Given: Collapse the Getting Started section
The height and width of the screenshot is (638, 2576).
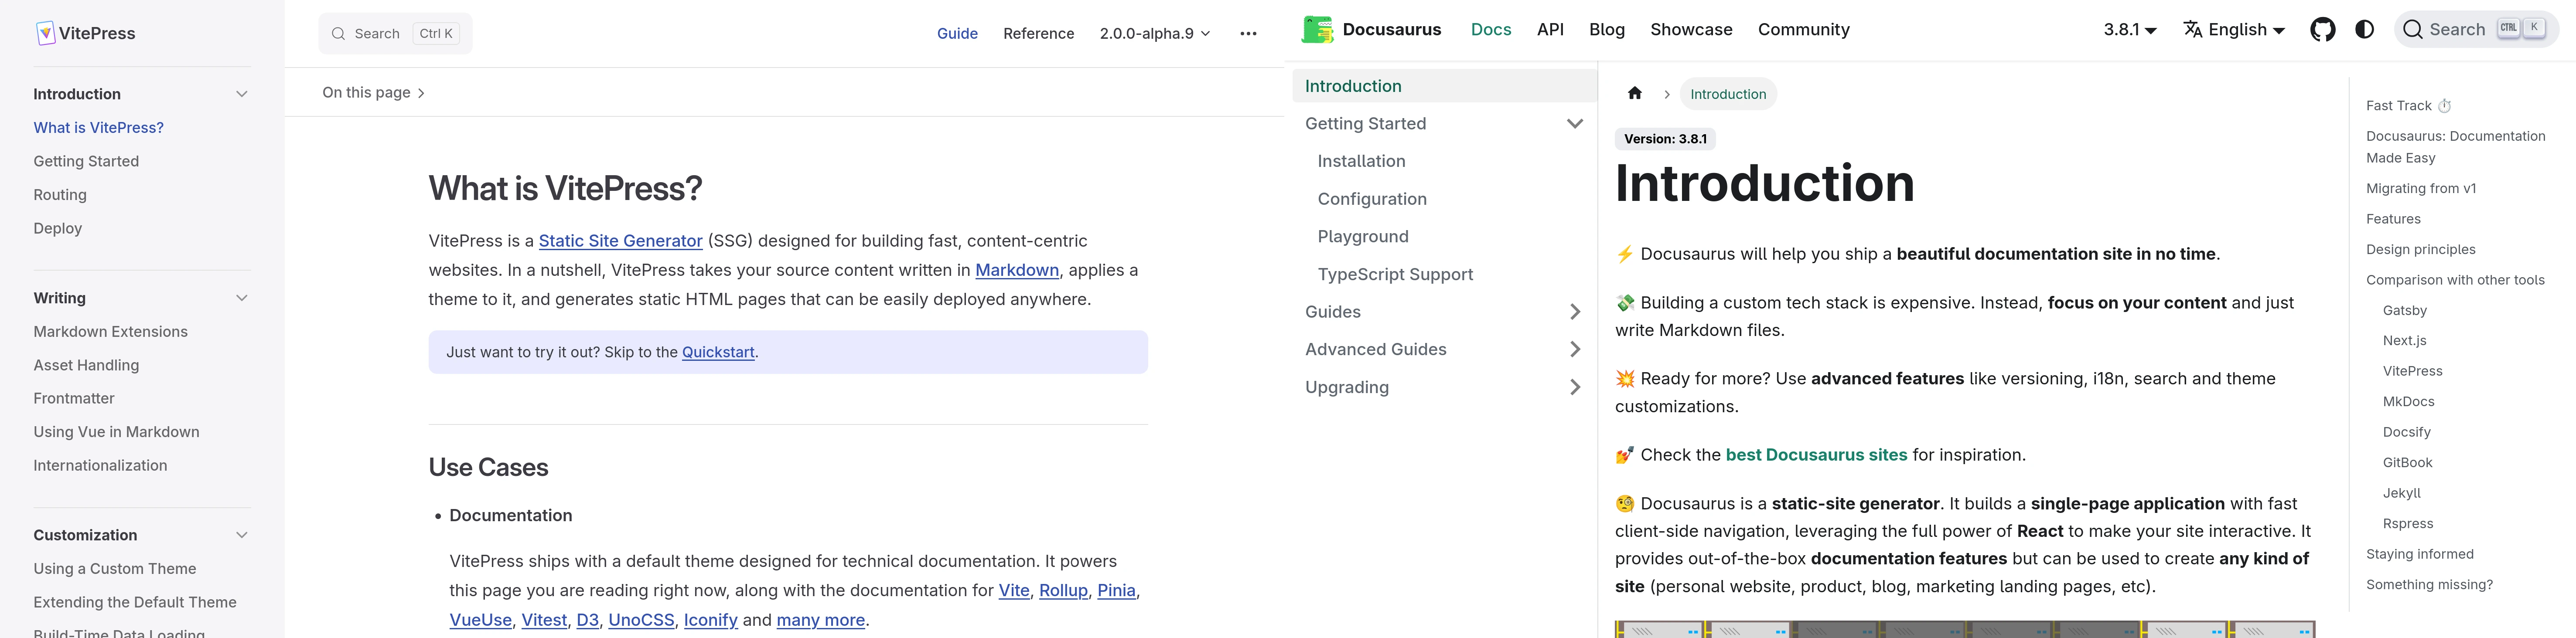Looking at the screenshot, I should 1575,123.
